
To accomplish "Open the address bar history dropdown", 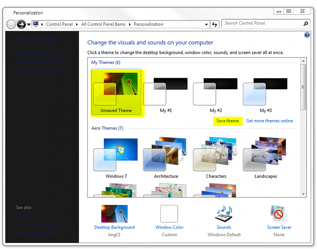I will pos(206,25).
